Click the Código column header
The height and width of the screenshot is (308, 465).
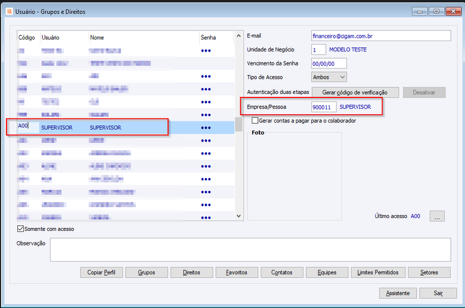tap(27, 38)
